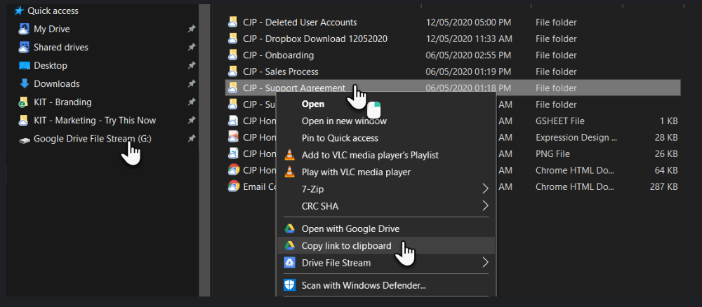Click the KIT - Marketing folder icon
Screen dimensions: 702x307
click(24, 121)
